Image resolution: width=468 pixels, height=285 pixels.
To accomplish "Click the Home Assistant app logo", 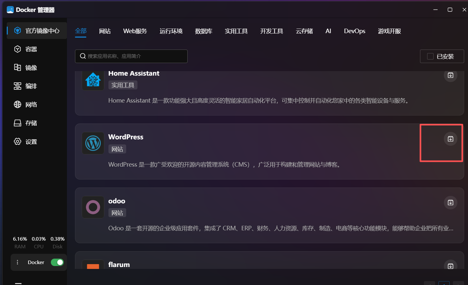I will [x=93, y=80].
